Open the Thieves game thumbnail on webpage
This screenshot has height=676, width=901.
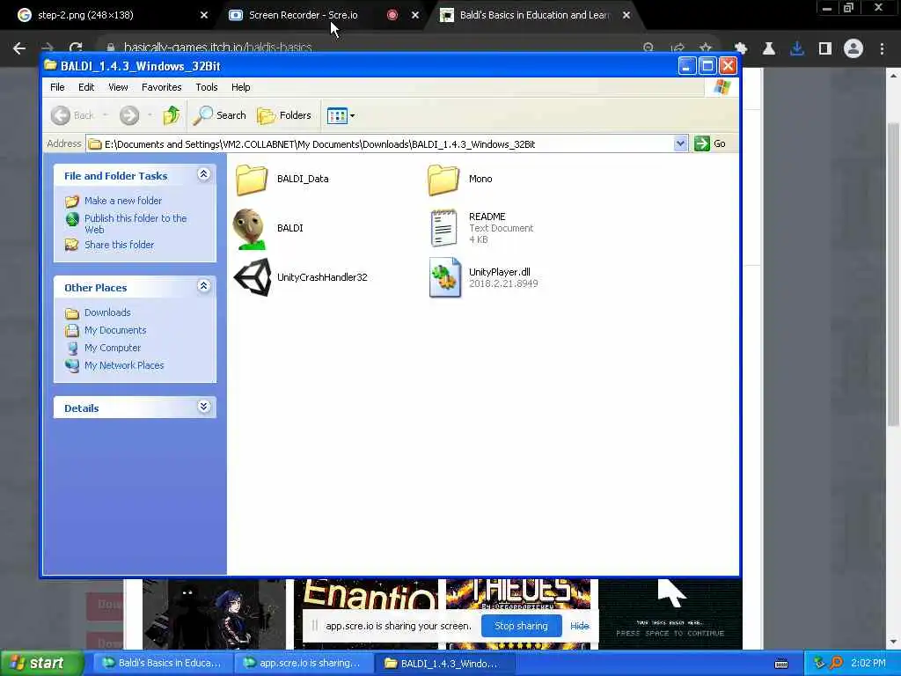click(518, 594)
